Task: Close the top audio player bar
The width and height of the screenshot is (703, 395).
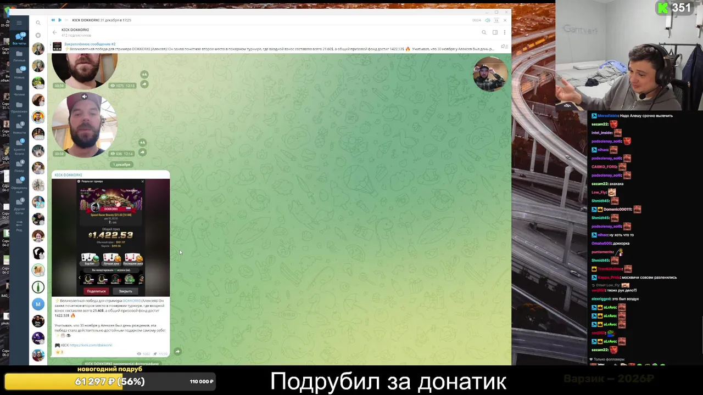Action: click(505, 20)
